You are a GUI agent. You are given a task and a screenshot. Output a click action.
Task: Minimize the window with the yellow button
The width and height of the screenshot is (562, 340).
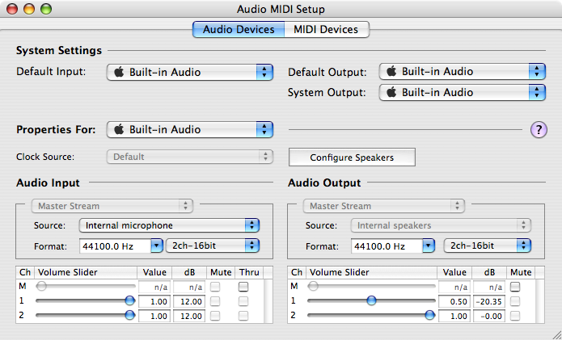(29, 9)
